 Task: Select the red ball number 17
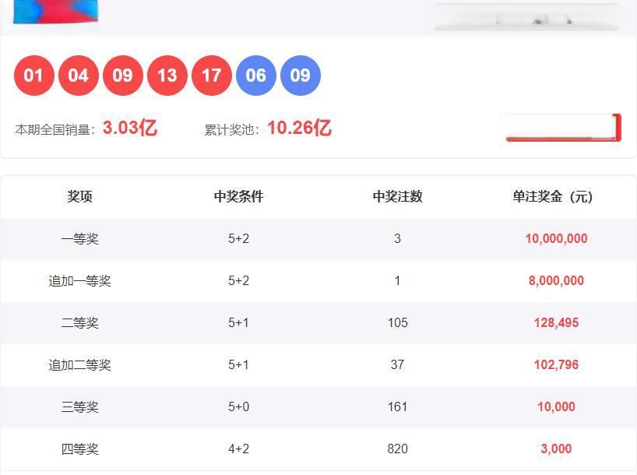point(211,76)
